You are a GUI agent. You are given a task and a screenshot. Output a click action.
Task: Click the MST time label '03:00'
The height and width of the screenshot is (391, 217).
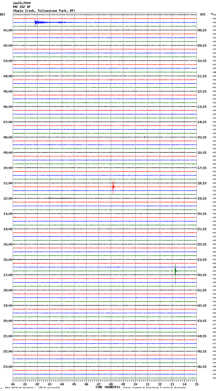[8, 61]
